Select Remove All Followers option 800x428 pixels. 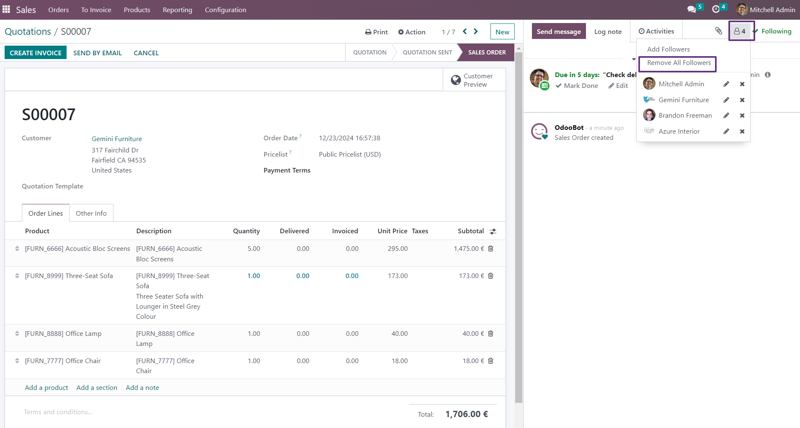(x=679, y=63)
